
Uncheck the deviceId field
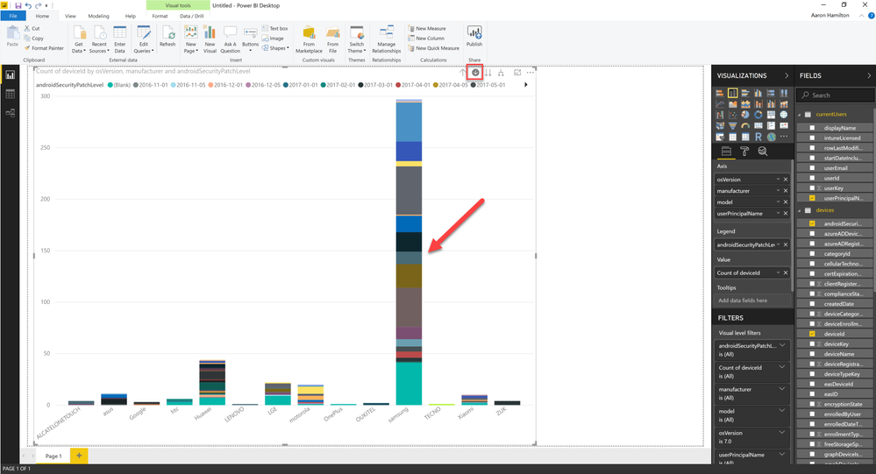(812, 334)
